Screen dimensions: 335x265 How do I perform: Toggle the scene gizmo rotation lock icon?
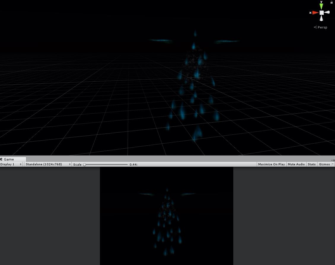click(331, 2)
